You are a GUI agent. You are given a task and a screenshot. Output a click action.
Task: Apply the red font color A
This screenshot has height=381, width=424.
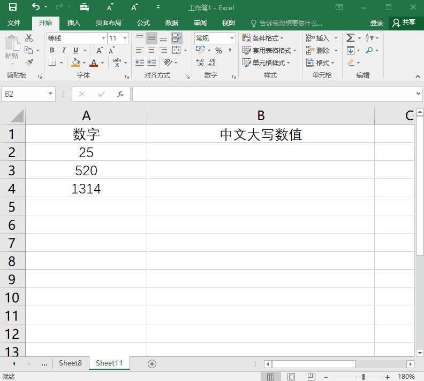(94, 63)
